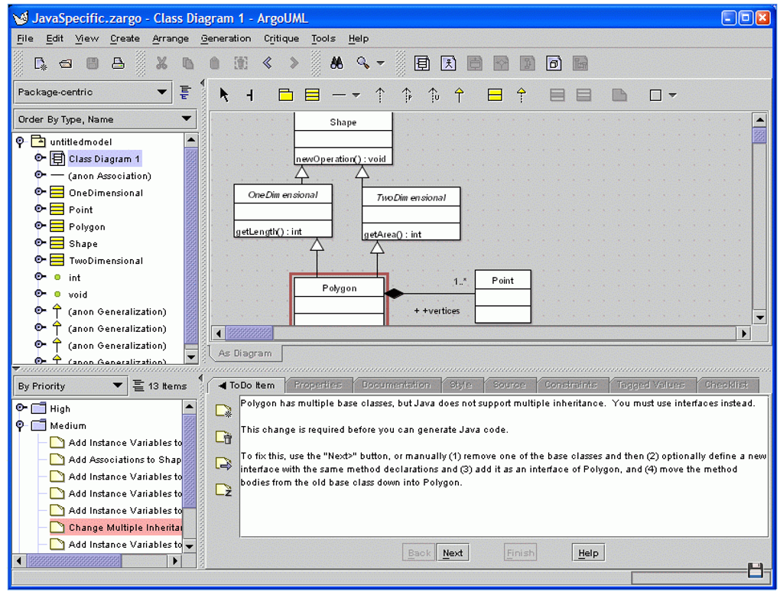Image resolution: width=780 pixels, height=592 pixels.
Task: Open the By Priority dropdown
Action: (x=69, y=385)
